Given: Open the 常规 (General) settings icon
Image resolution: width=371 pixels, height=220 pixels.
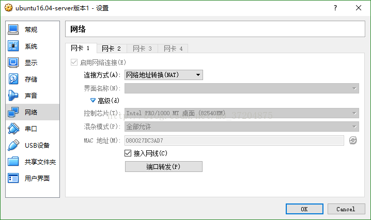Looking at the screenshot, I should 14,29.
